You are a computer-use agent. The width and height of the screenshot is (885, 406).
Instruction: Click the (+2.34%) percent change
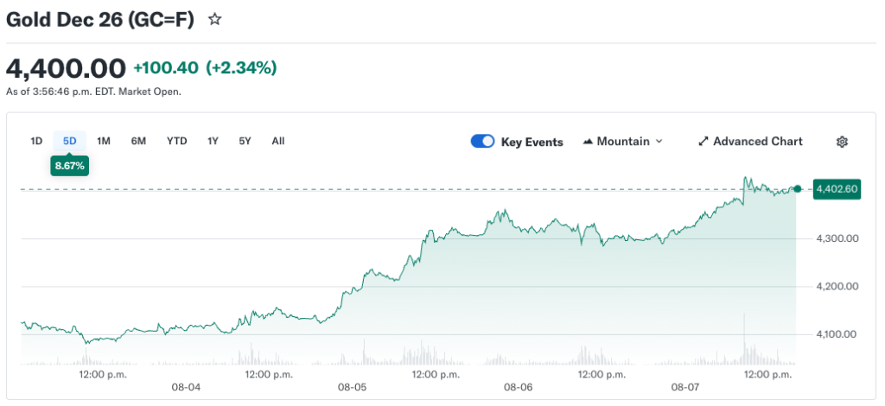[241, 68]
